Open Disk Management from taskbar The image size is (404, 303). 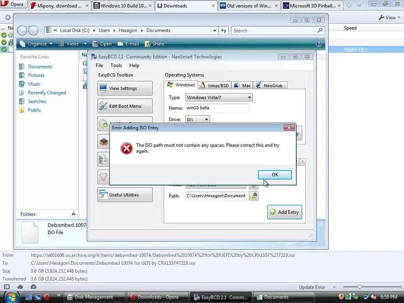click(x=94, y=297)
